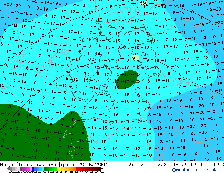Click the 568 height contour label
The height and width of the screenshot is (173, 224).
pos(135,58)
